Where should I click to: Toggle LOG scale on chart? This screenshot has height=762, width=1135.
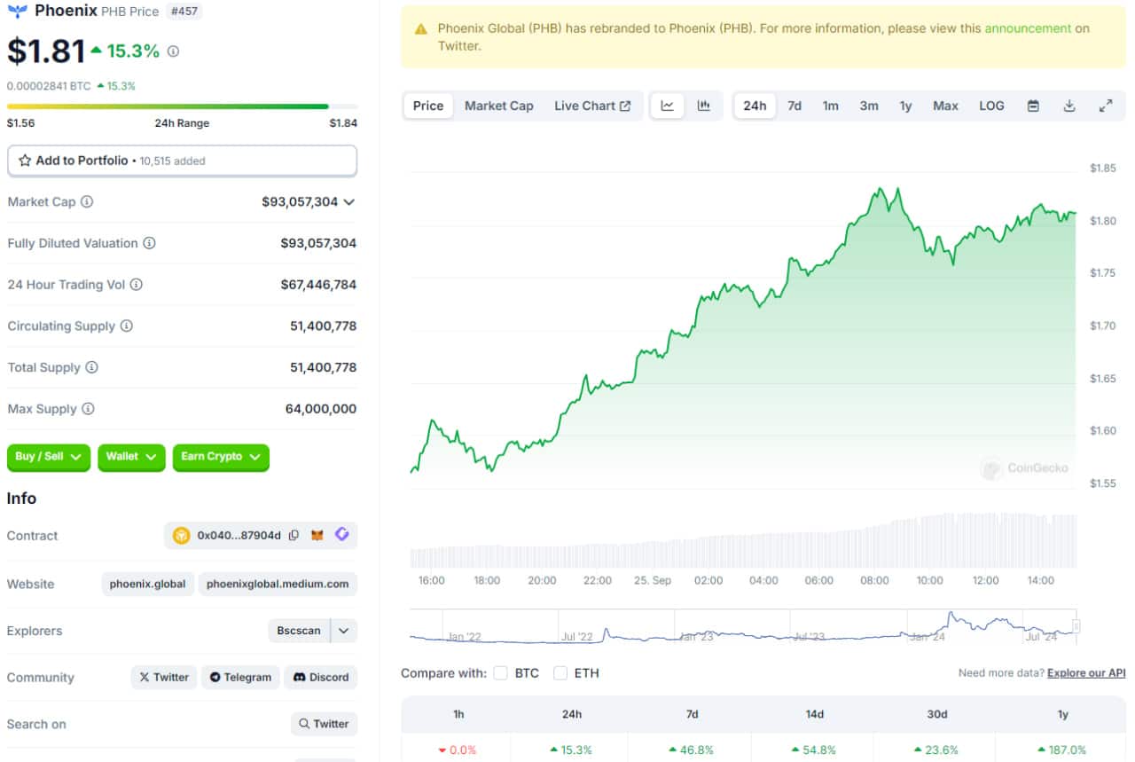[x=991, y=106]
